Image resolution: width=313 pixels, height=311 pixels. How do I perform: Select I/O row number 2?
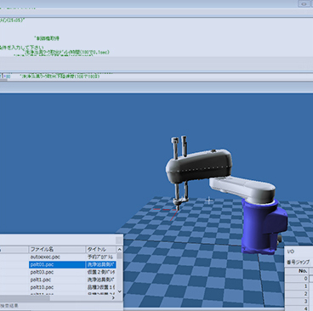[x=297, y=294]
